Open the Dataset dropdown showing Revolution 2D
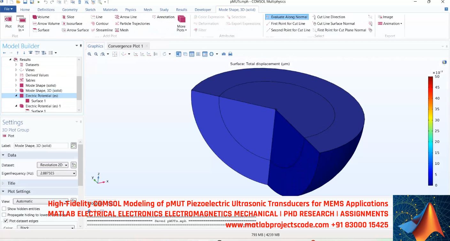The image size is (450, 241). [x=66, y=165]
